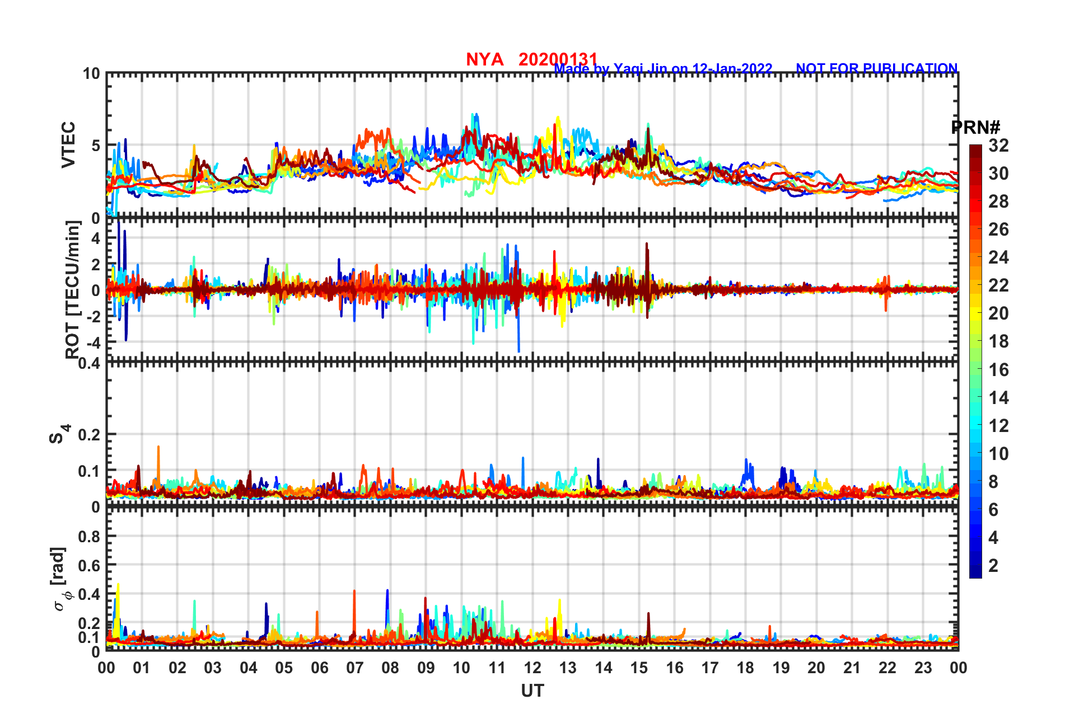
Task: Click UT hour tick label "15"
Action: pos(639,668)
